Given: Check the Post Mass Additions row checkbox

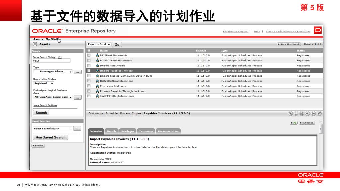Looking at the screenshot, I should (89, 86).
